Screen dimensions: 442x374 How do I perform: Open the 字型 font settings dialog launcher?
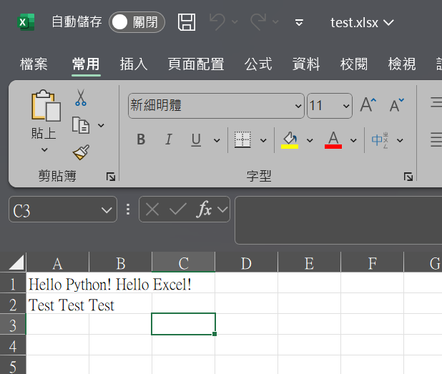point(408,177)
